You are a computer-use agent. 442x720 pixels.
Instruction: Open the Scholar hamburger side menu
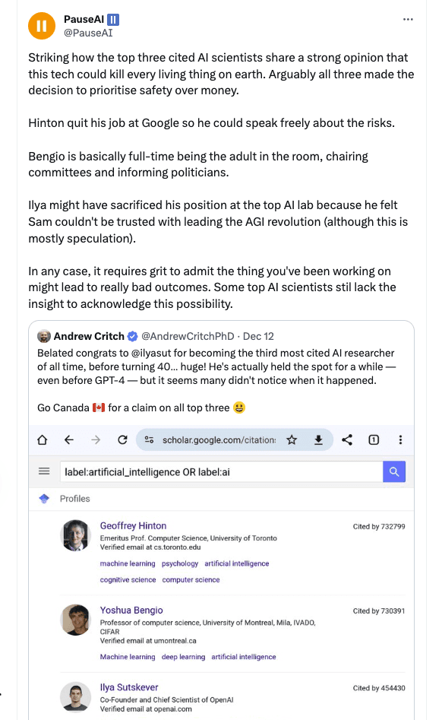44,471
